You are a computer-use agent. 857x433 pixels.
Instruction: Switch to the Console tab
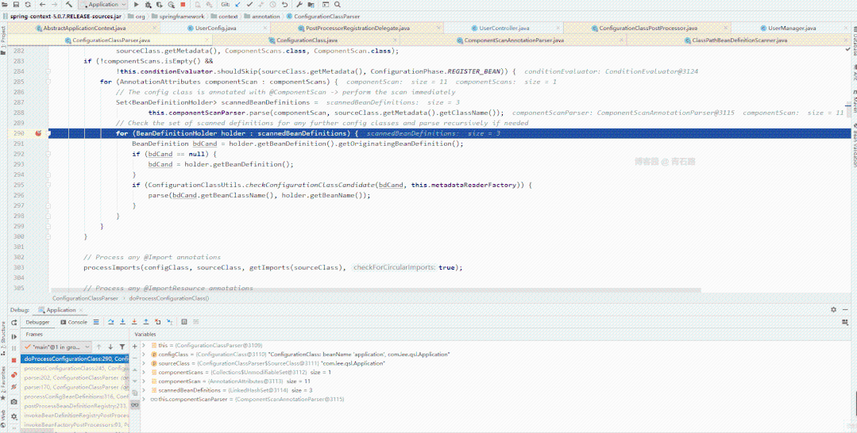coord(74,322)
